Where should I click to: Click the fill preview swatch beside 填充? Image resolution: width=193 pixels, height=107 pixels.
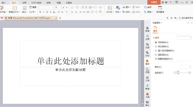[184, 38]
